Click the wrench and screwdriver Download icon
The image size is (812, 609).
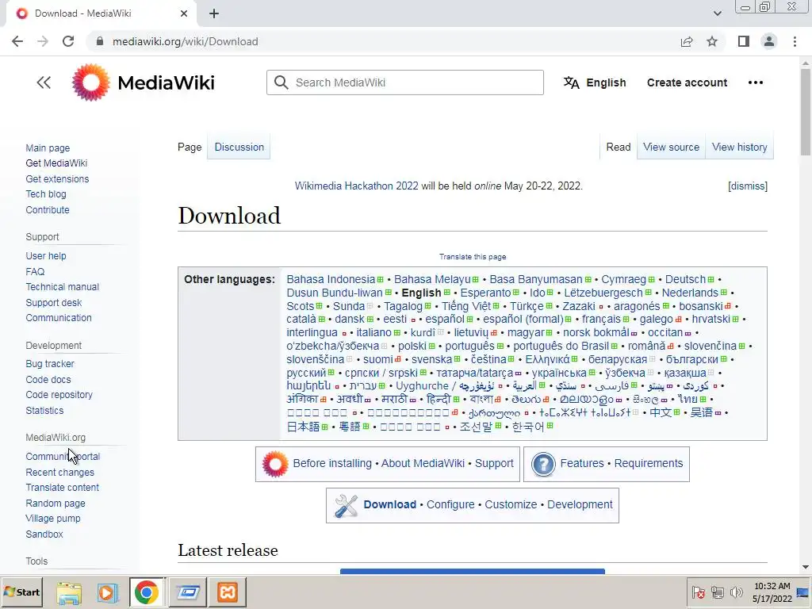[346, 505]
